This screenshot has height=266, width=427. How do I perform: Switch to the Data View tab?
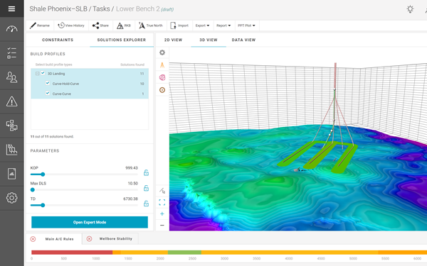click(243, 40)
